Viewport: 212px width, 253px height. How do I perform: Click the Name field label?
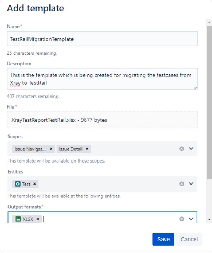pyautogui.click(x=13, y=26)
